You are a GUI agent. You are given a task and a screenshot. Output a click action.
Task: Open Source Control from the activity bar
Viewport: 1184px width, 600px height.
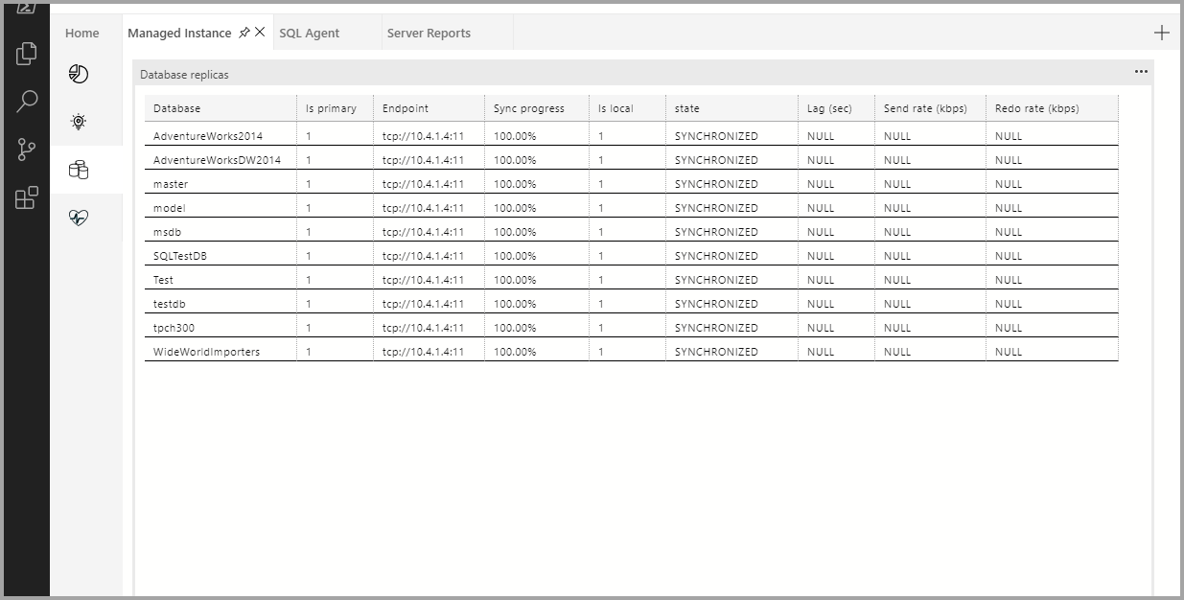coord(25,147)
